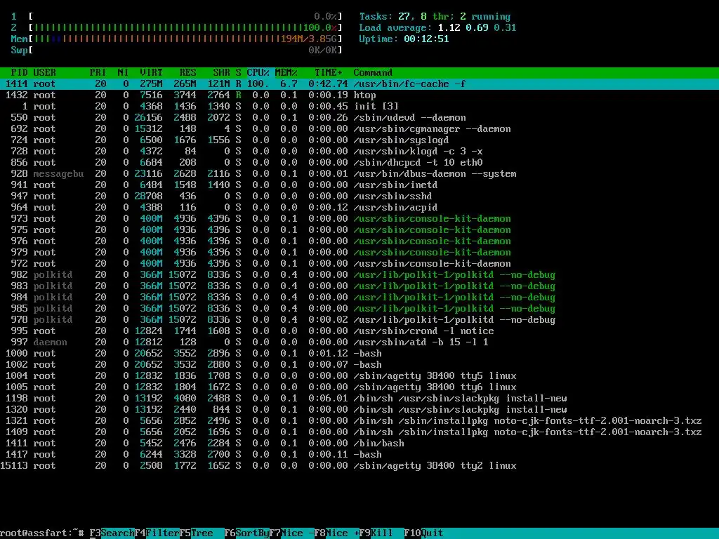This screenshot has width=719, height=539.
Task: Select the /usr/sbin/inetd row
Action: tap(359, 185)
